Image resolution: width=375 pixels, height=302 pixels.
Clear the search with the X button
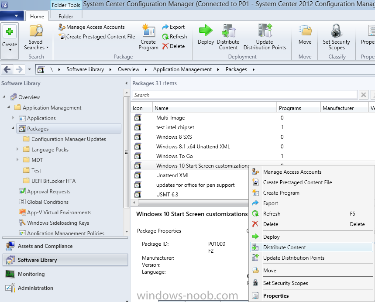click(364, 95)
